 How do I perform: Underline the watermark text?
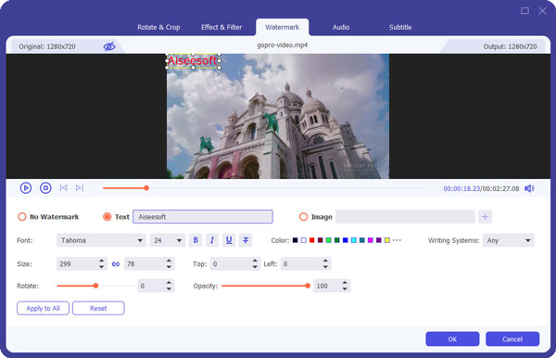pyautogui.click(x=229, y=240)
